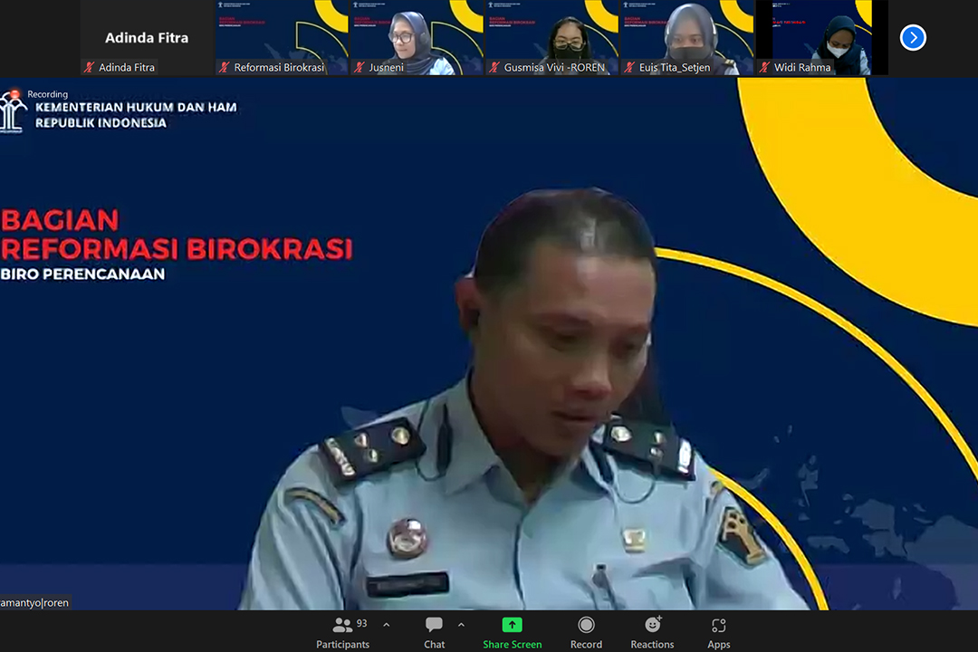Click the green Share Screen icon
This screenshot has width=978, height=652.
512,625
